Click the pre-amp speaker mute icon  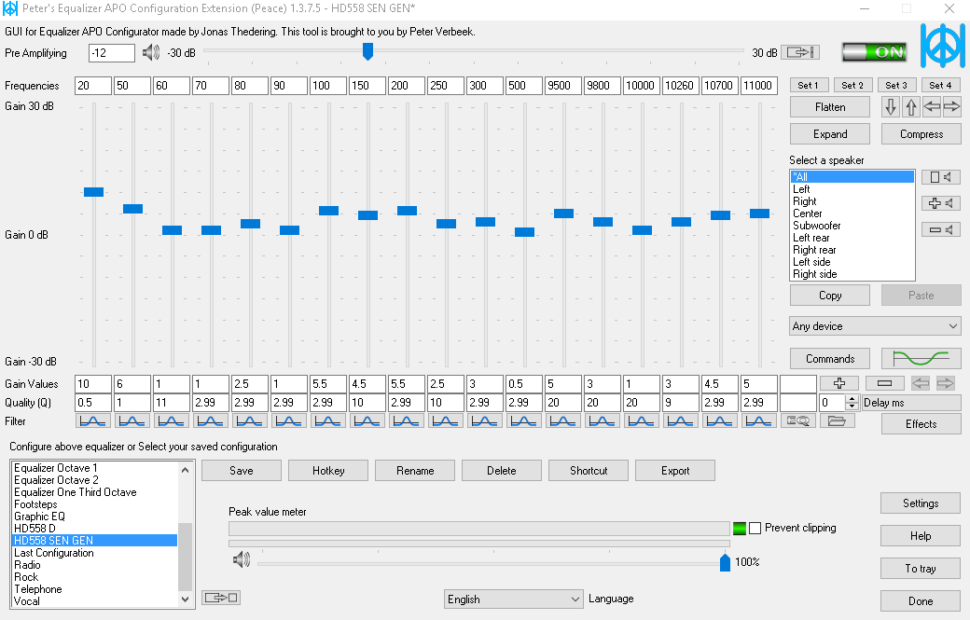pyautogui.click(x=151, y=52)
